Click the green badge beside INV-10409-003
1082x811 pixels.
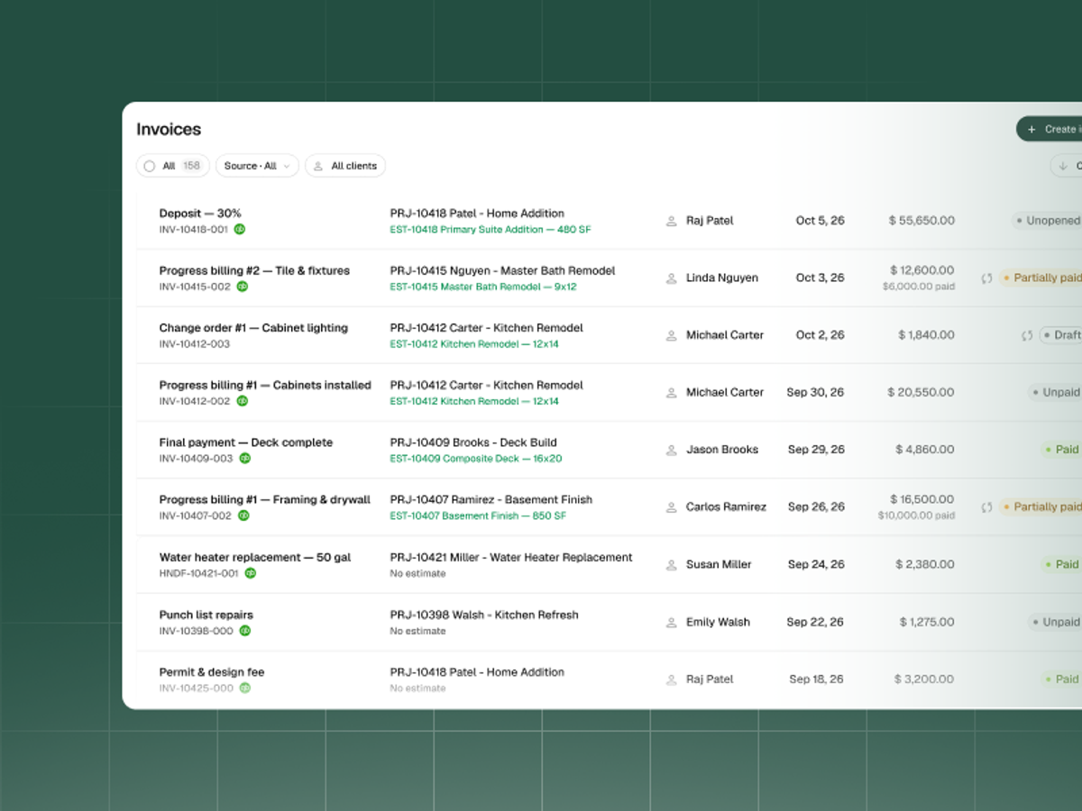point(245,459)
